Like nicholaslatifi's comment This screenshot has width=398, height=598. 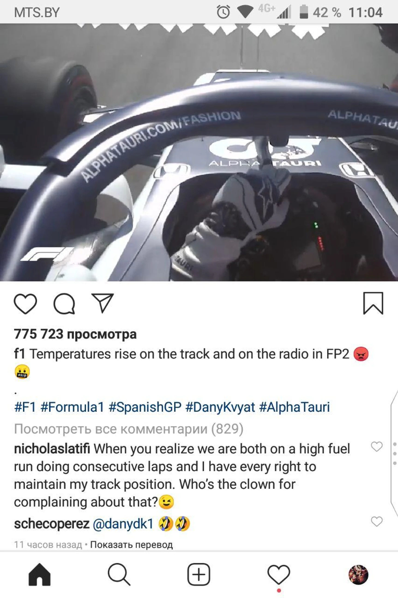[x=377, y=447]
